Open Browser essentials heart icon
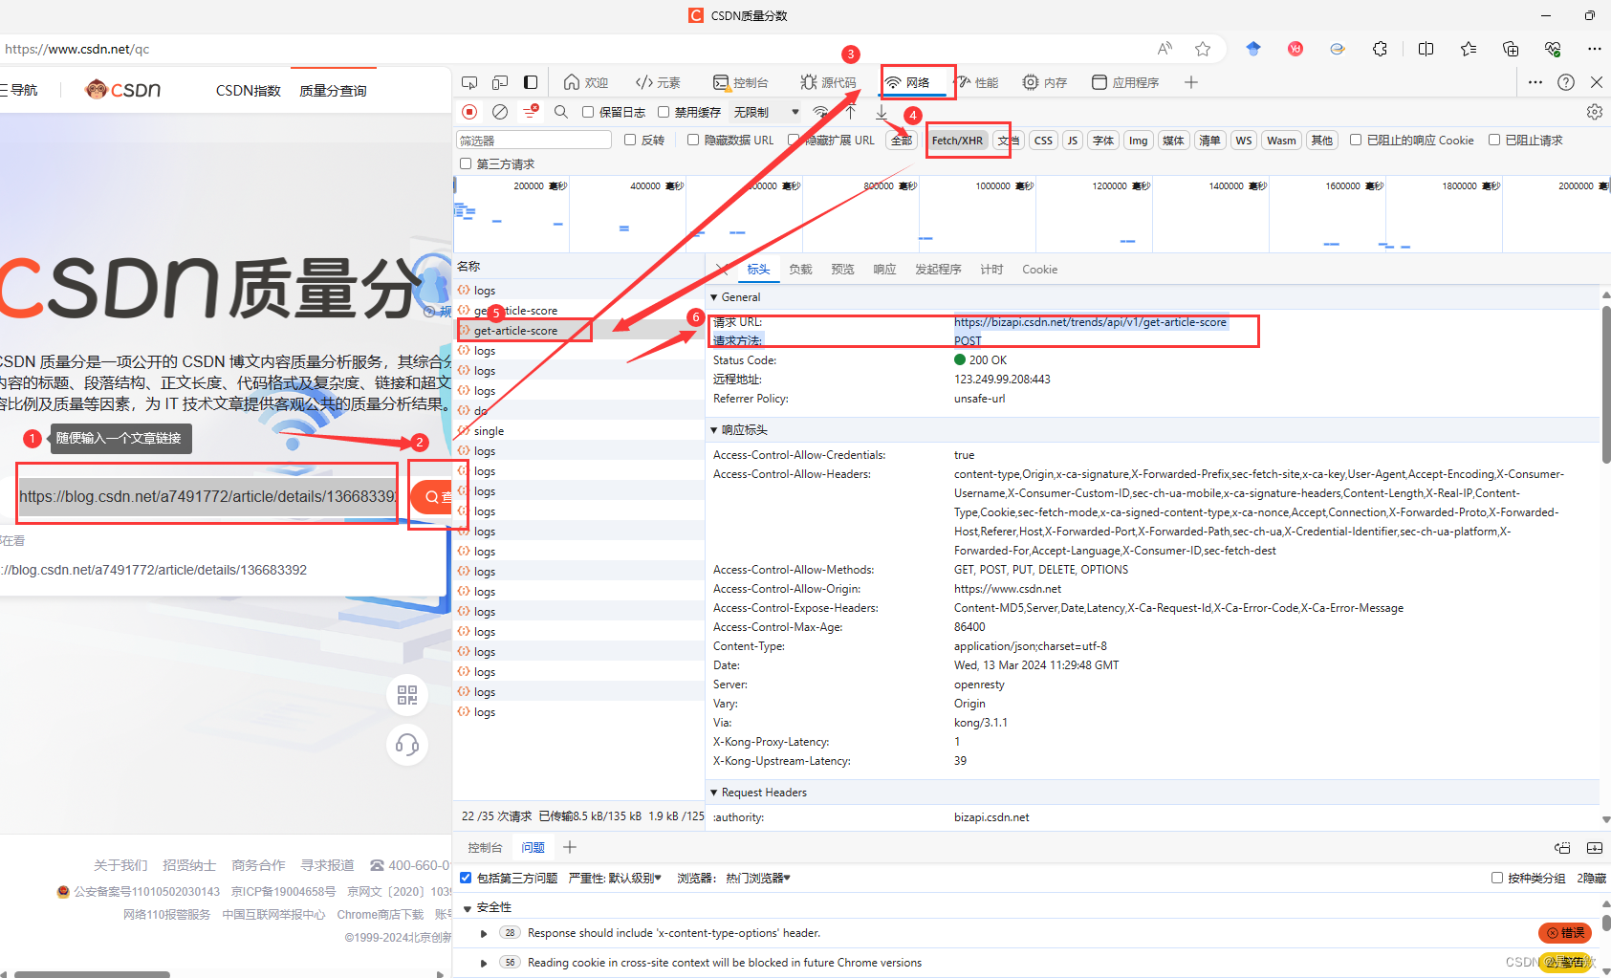 1553,49
